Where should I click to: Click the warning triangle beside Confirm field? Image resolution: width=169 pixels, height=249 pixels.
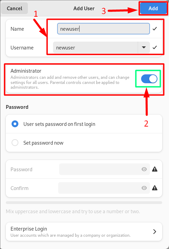pyautogui.click(x=155, y=188)
